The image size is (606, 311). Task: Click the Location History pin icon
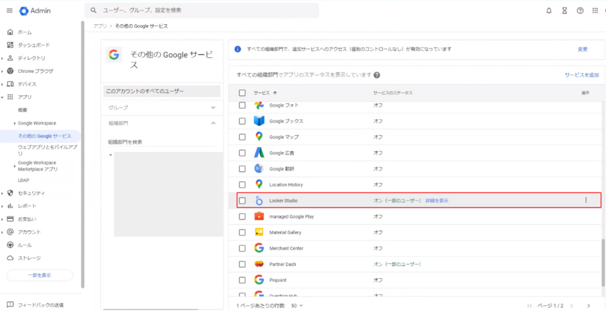point(259,185)
